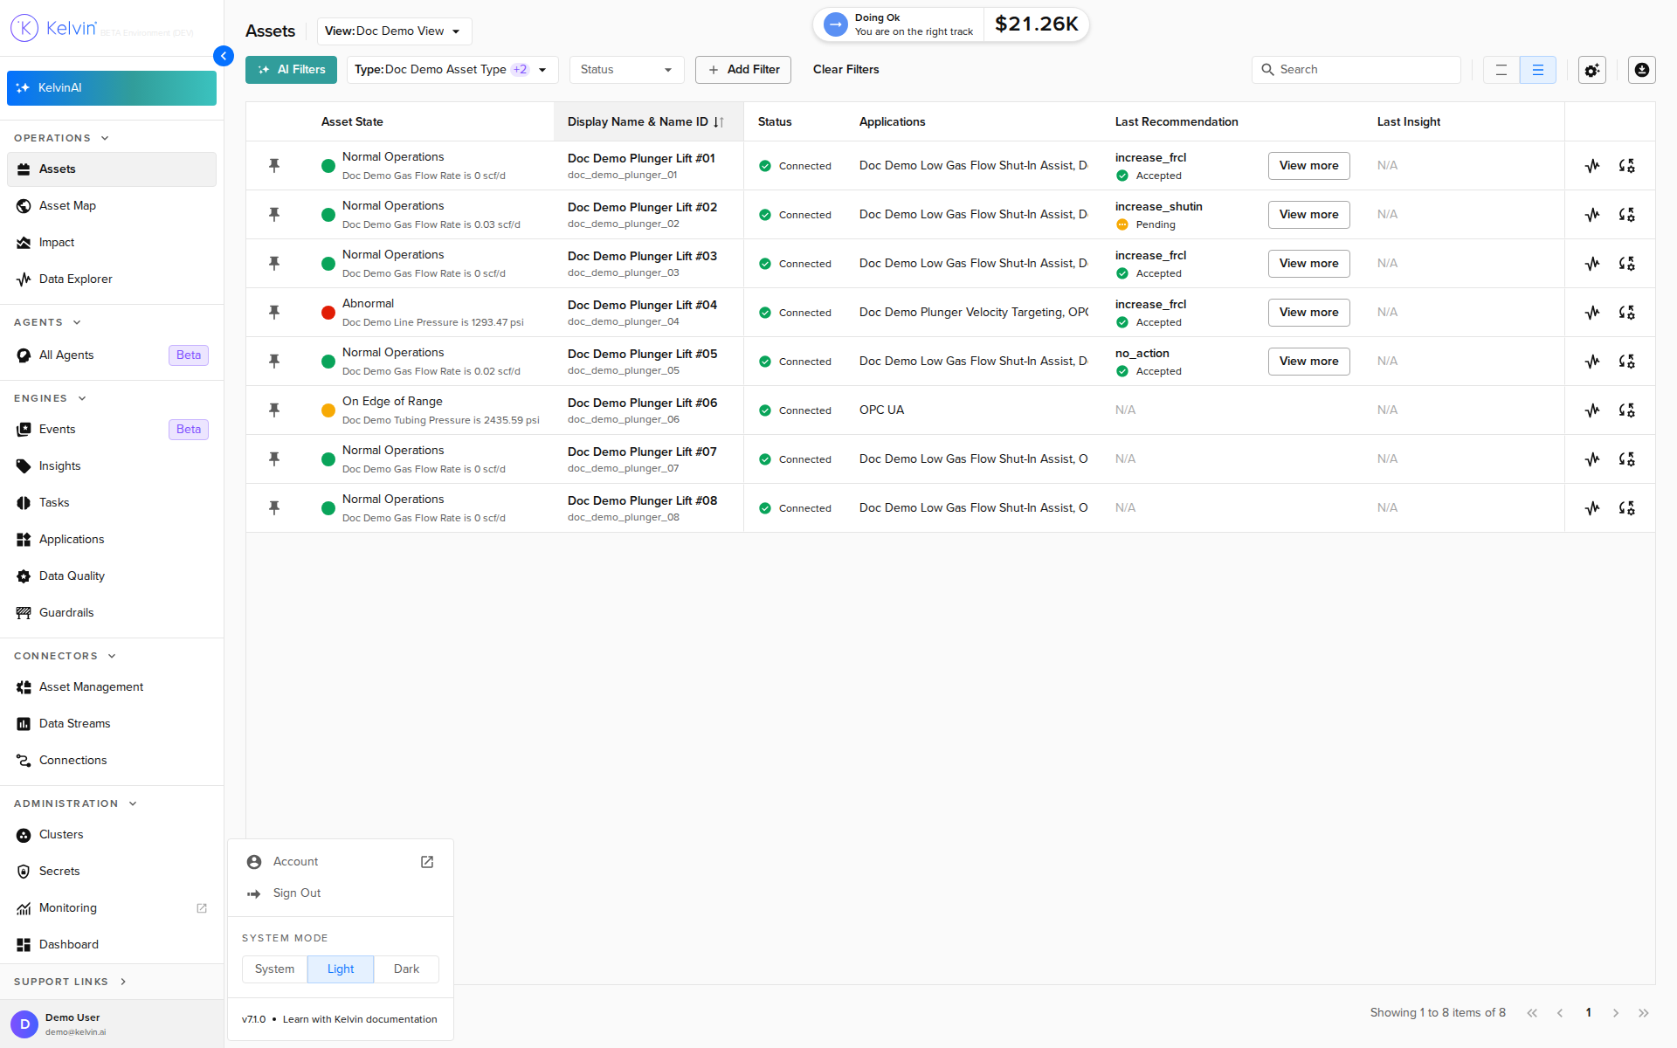Jump to the first page arrow
Screen dimensions: 1677x1048
coord(1532,1013)
